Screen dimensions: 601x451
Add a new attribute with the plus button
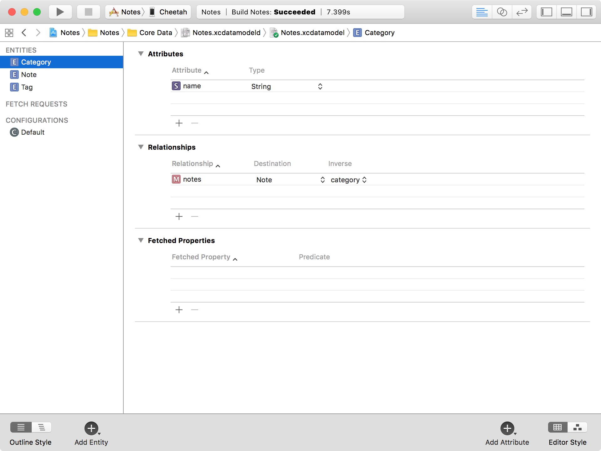[179, 123]
